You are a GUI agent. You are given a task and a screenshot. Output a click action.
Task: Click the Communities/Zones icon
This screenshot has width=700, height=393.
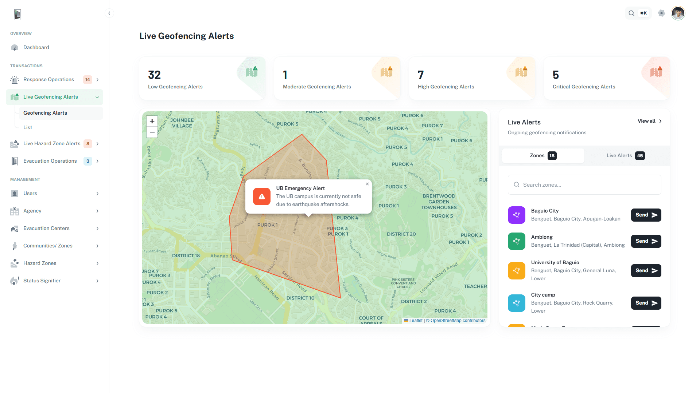(15, 246)
